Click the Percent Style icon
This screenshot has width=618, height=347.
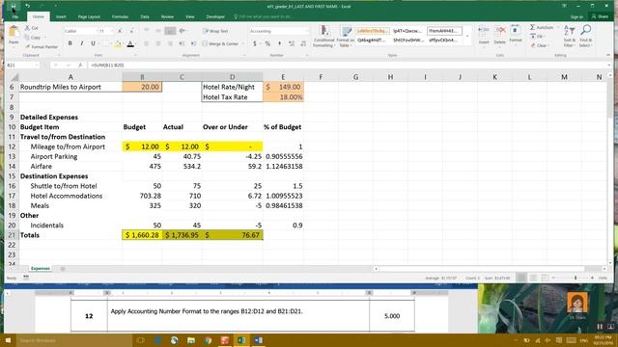coord(267,43)
